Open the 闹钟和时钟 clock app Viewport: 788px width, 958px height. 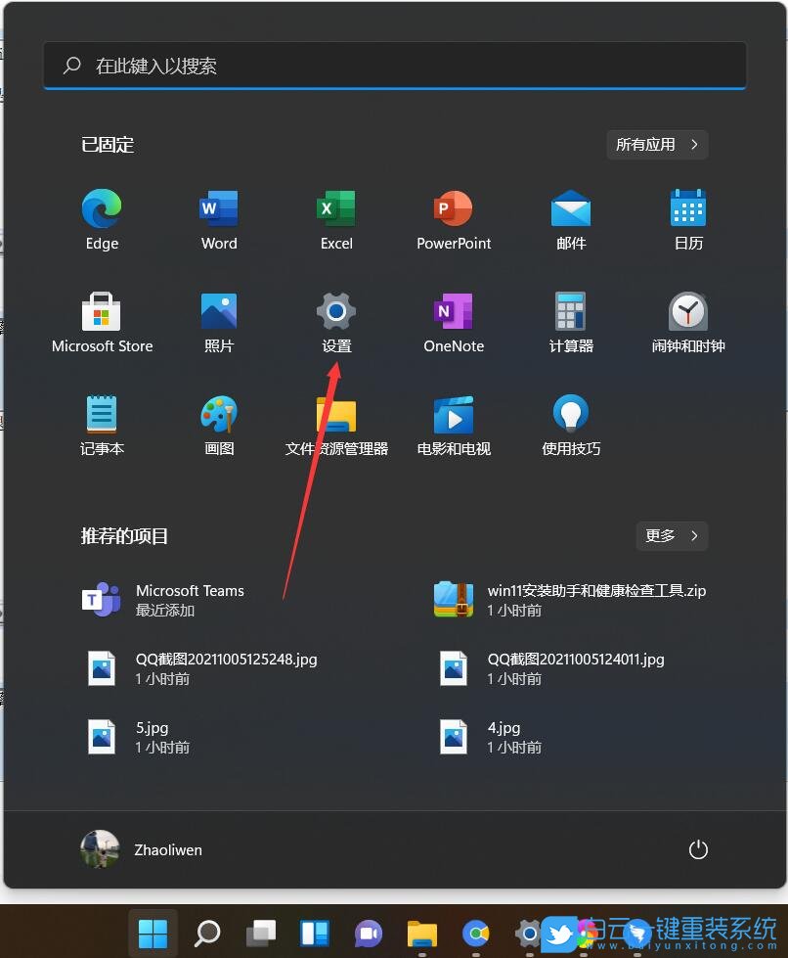point(687,311)
